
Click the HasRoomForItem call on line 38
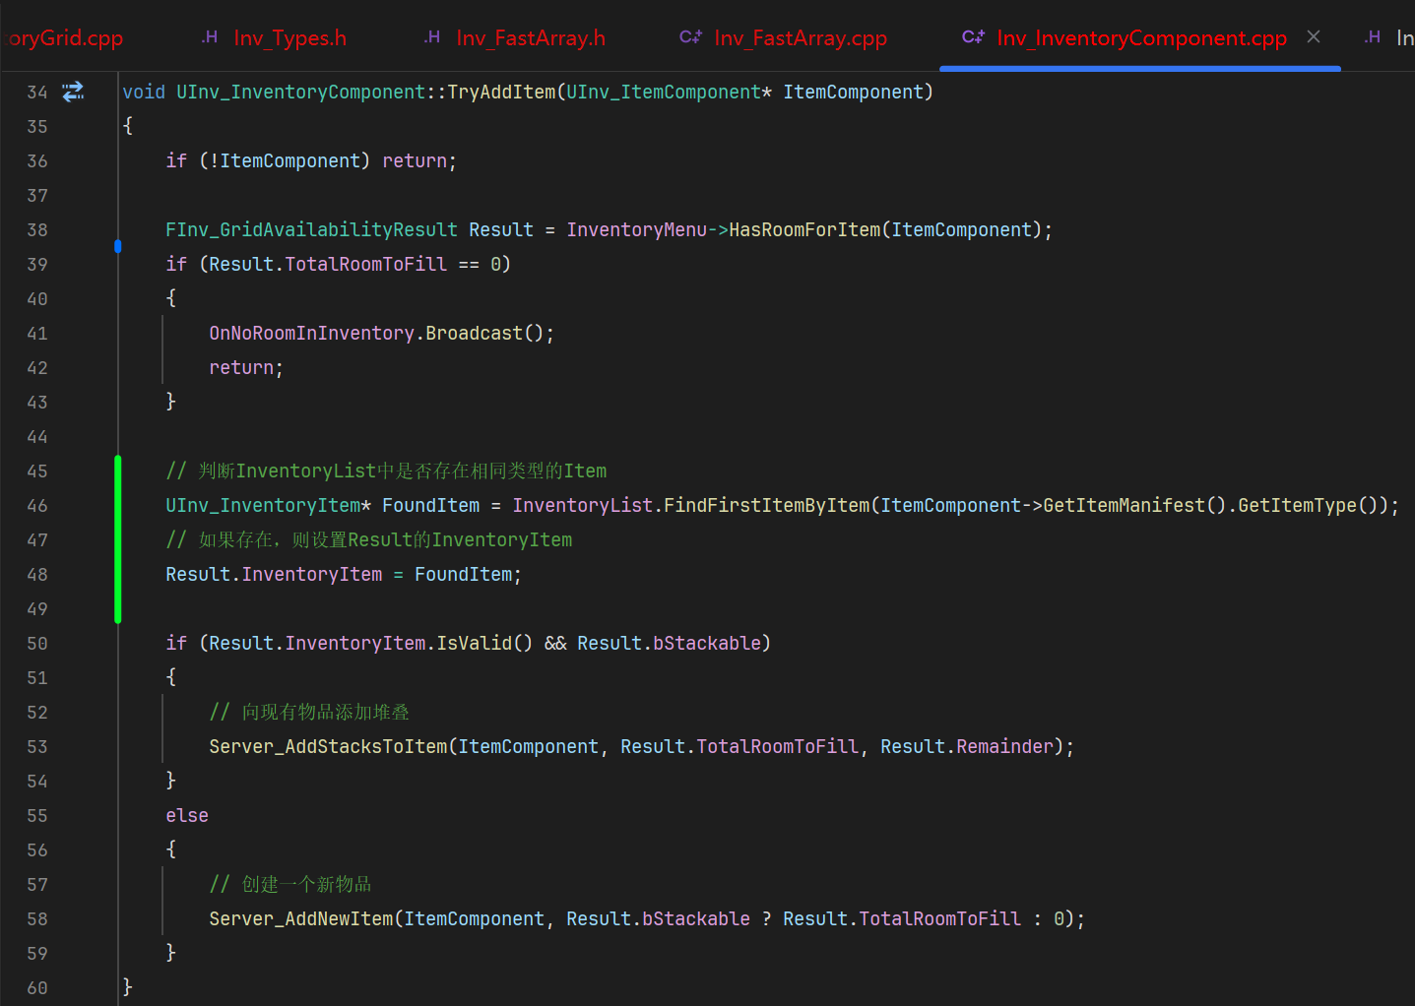[x=804, y=229]
